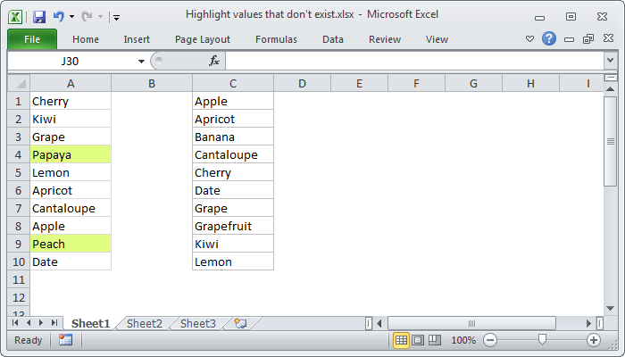Switch to Normal view layout

click(x=402, y=340)
